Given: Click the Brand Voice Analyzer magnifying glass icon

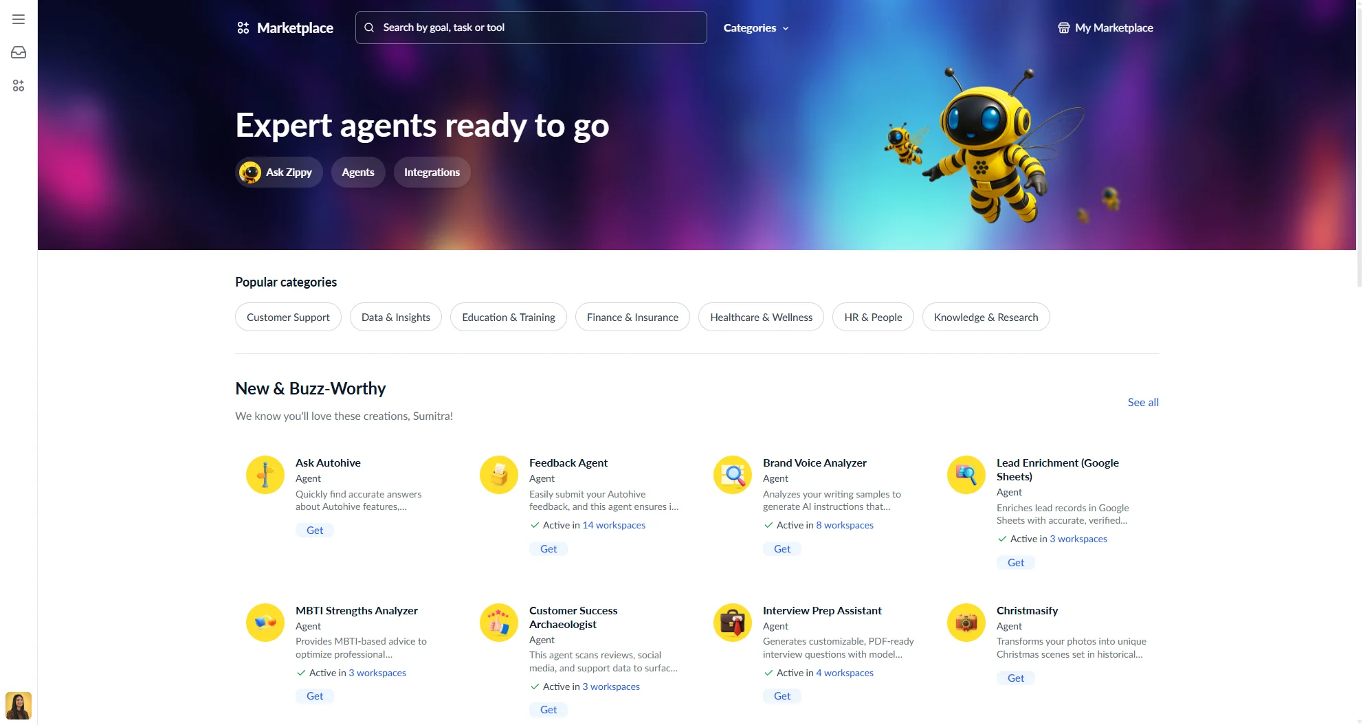Looking at the screenshot, I should (x=732, y=474).
